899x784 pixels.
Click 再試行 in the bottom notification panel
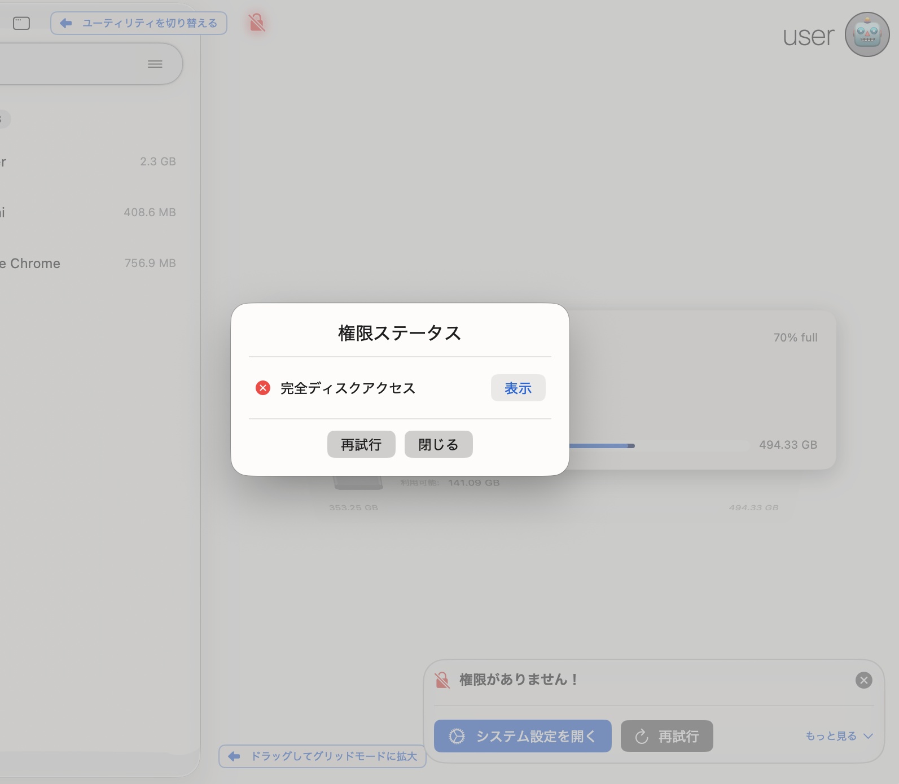point(667,736)
